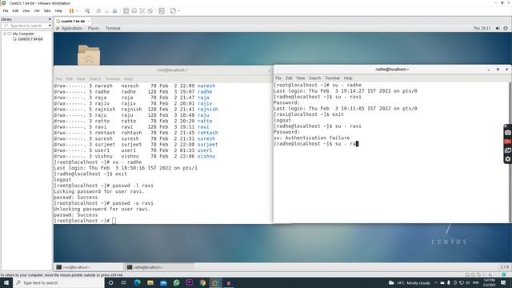Viewport: 512px width, 288px height.
Task: Click the Windows taskbar search box
Action: pos(58,282)
